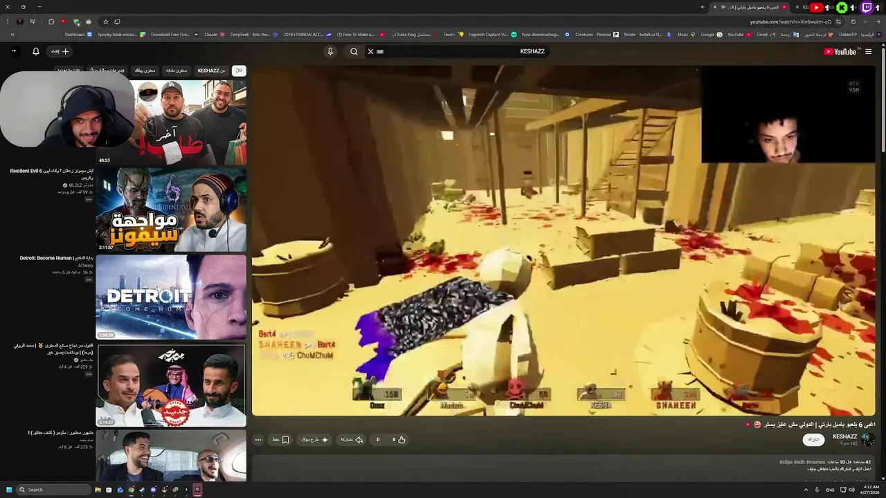Click the Windows taskbar Search box
The image size is (886, 498).
(x=55, y=490)
